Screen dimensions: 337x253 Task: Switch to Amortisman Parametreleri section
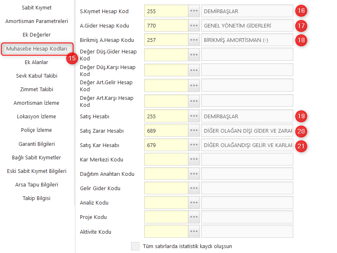[37, 21]
